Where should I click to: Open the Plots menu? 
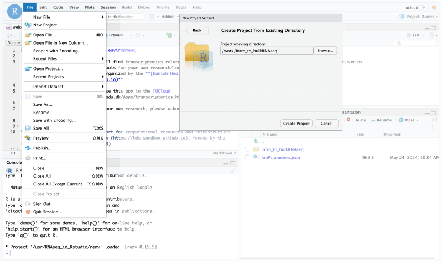[x=90, y=7]
